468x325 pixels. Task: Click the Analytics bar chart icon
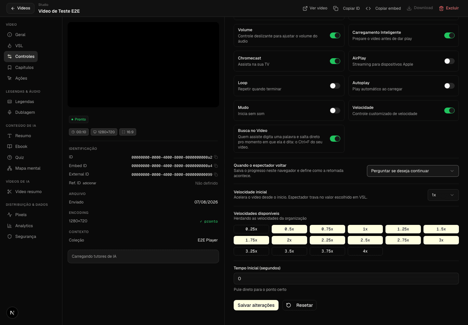10,226
